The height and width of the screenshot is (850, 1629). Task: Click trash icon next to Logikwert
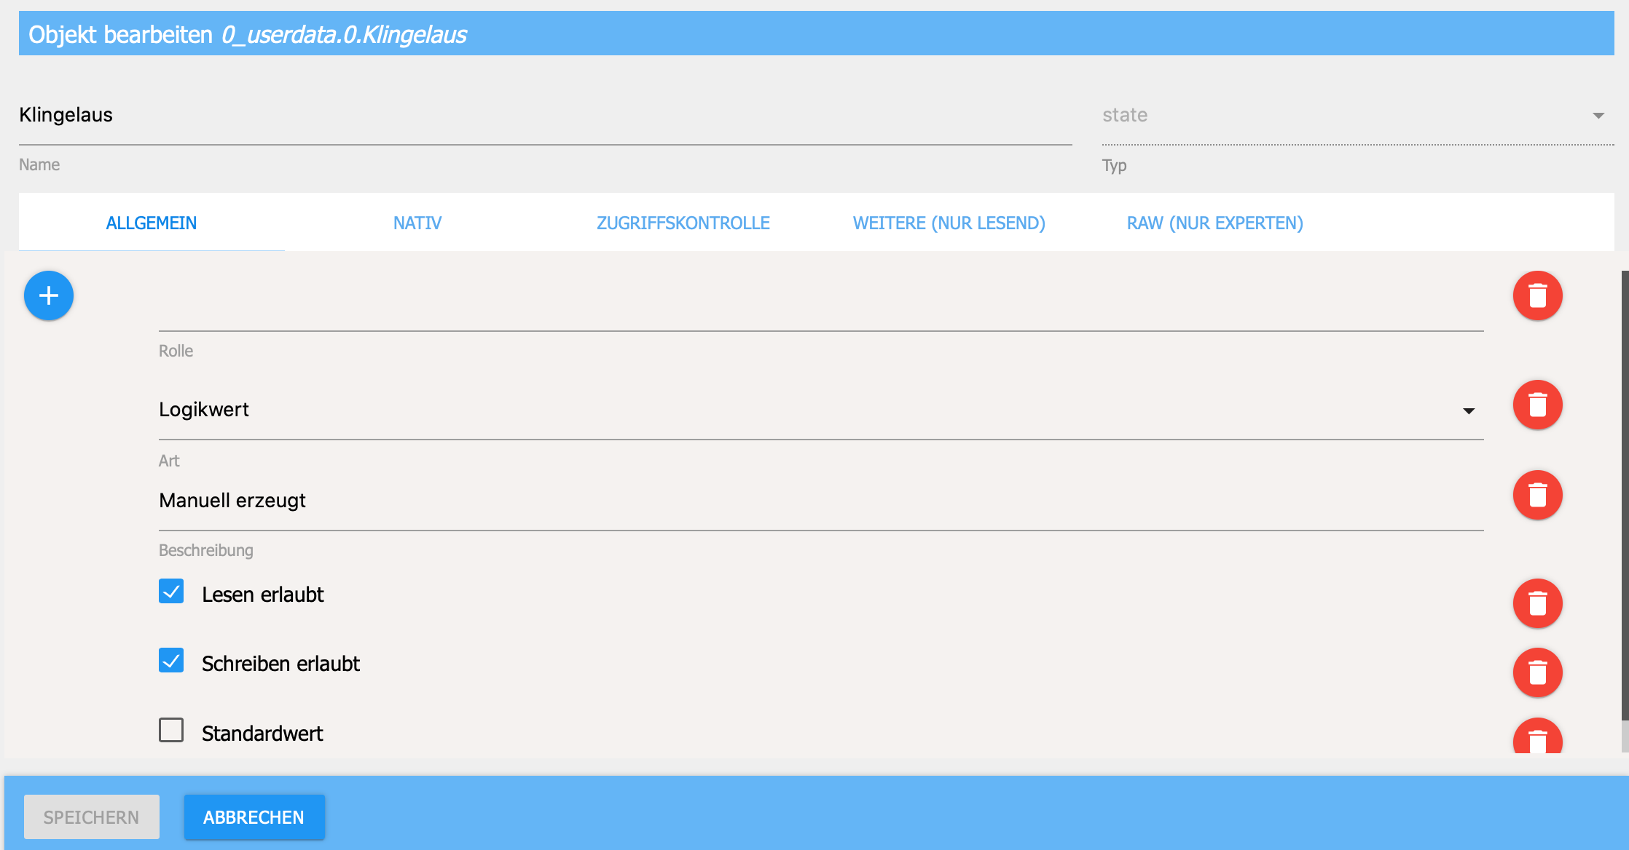point(1537,405)
